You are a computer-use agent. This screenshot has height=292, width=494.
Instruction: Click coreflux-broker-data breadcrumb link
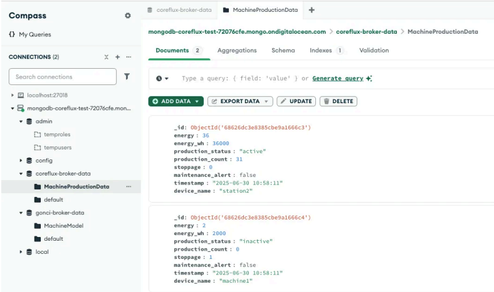pyautogui.click(x=366, y=32)
